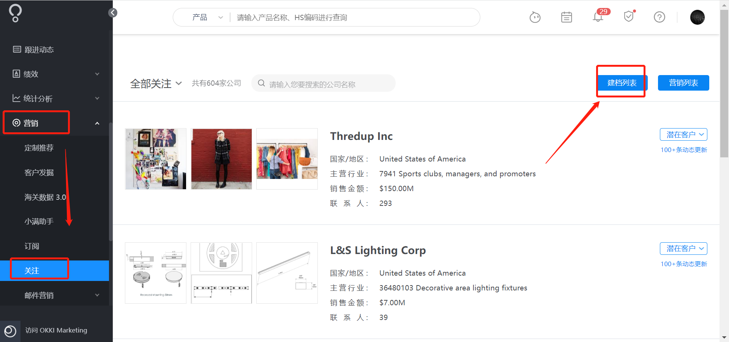Open the 产品 search type dropdown
This screenshot has width=729, height=342.
[x=207, y=17]
